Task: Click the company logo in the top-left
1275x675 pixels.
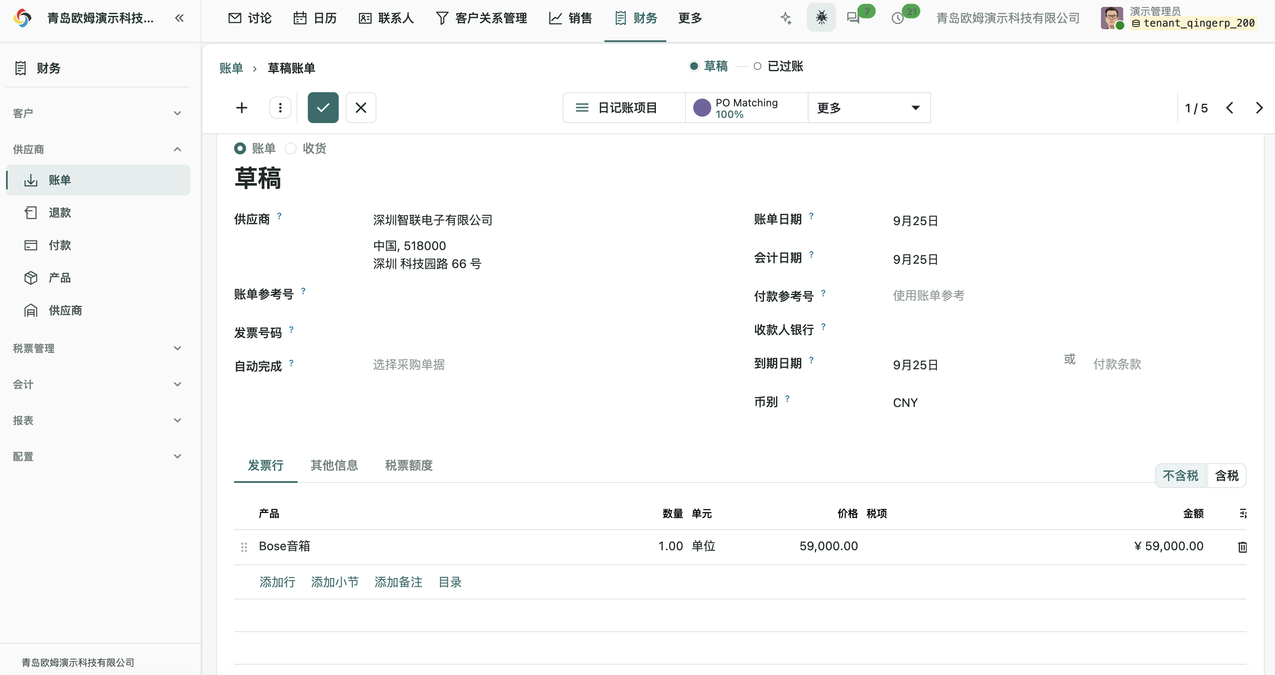Action: click(22, 18)
